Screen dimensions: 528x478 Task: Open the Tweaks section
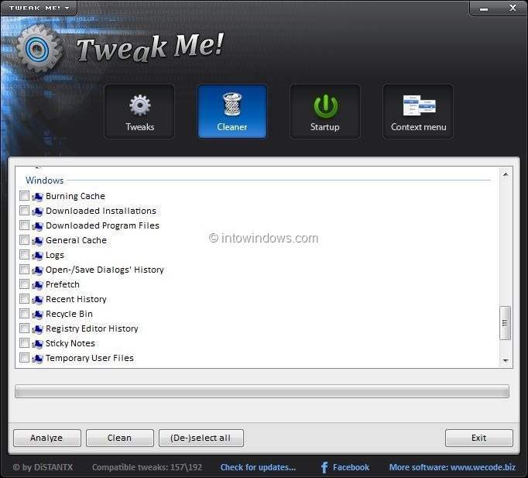pos(139,112)
